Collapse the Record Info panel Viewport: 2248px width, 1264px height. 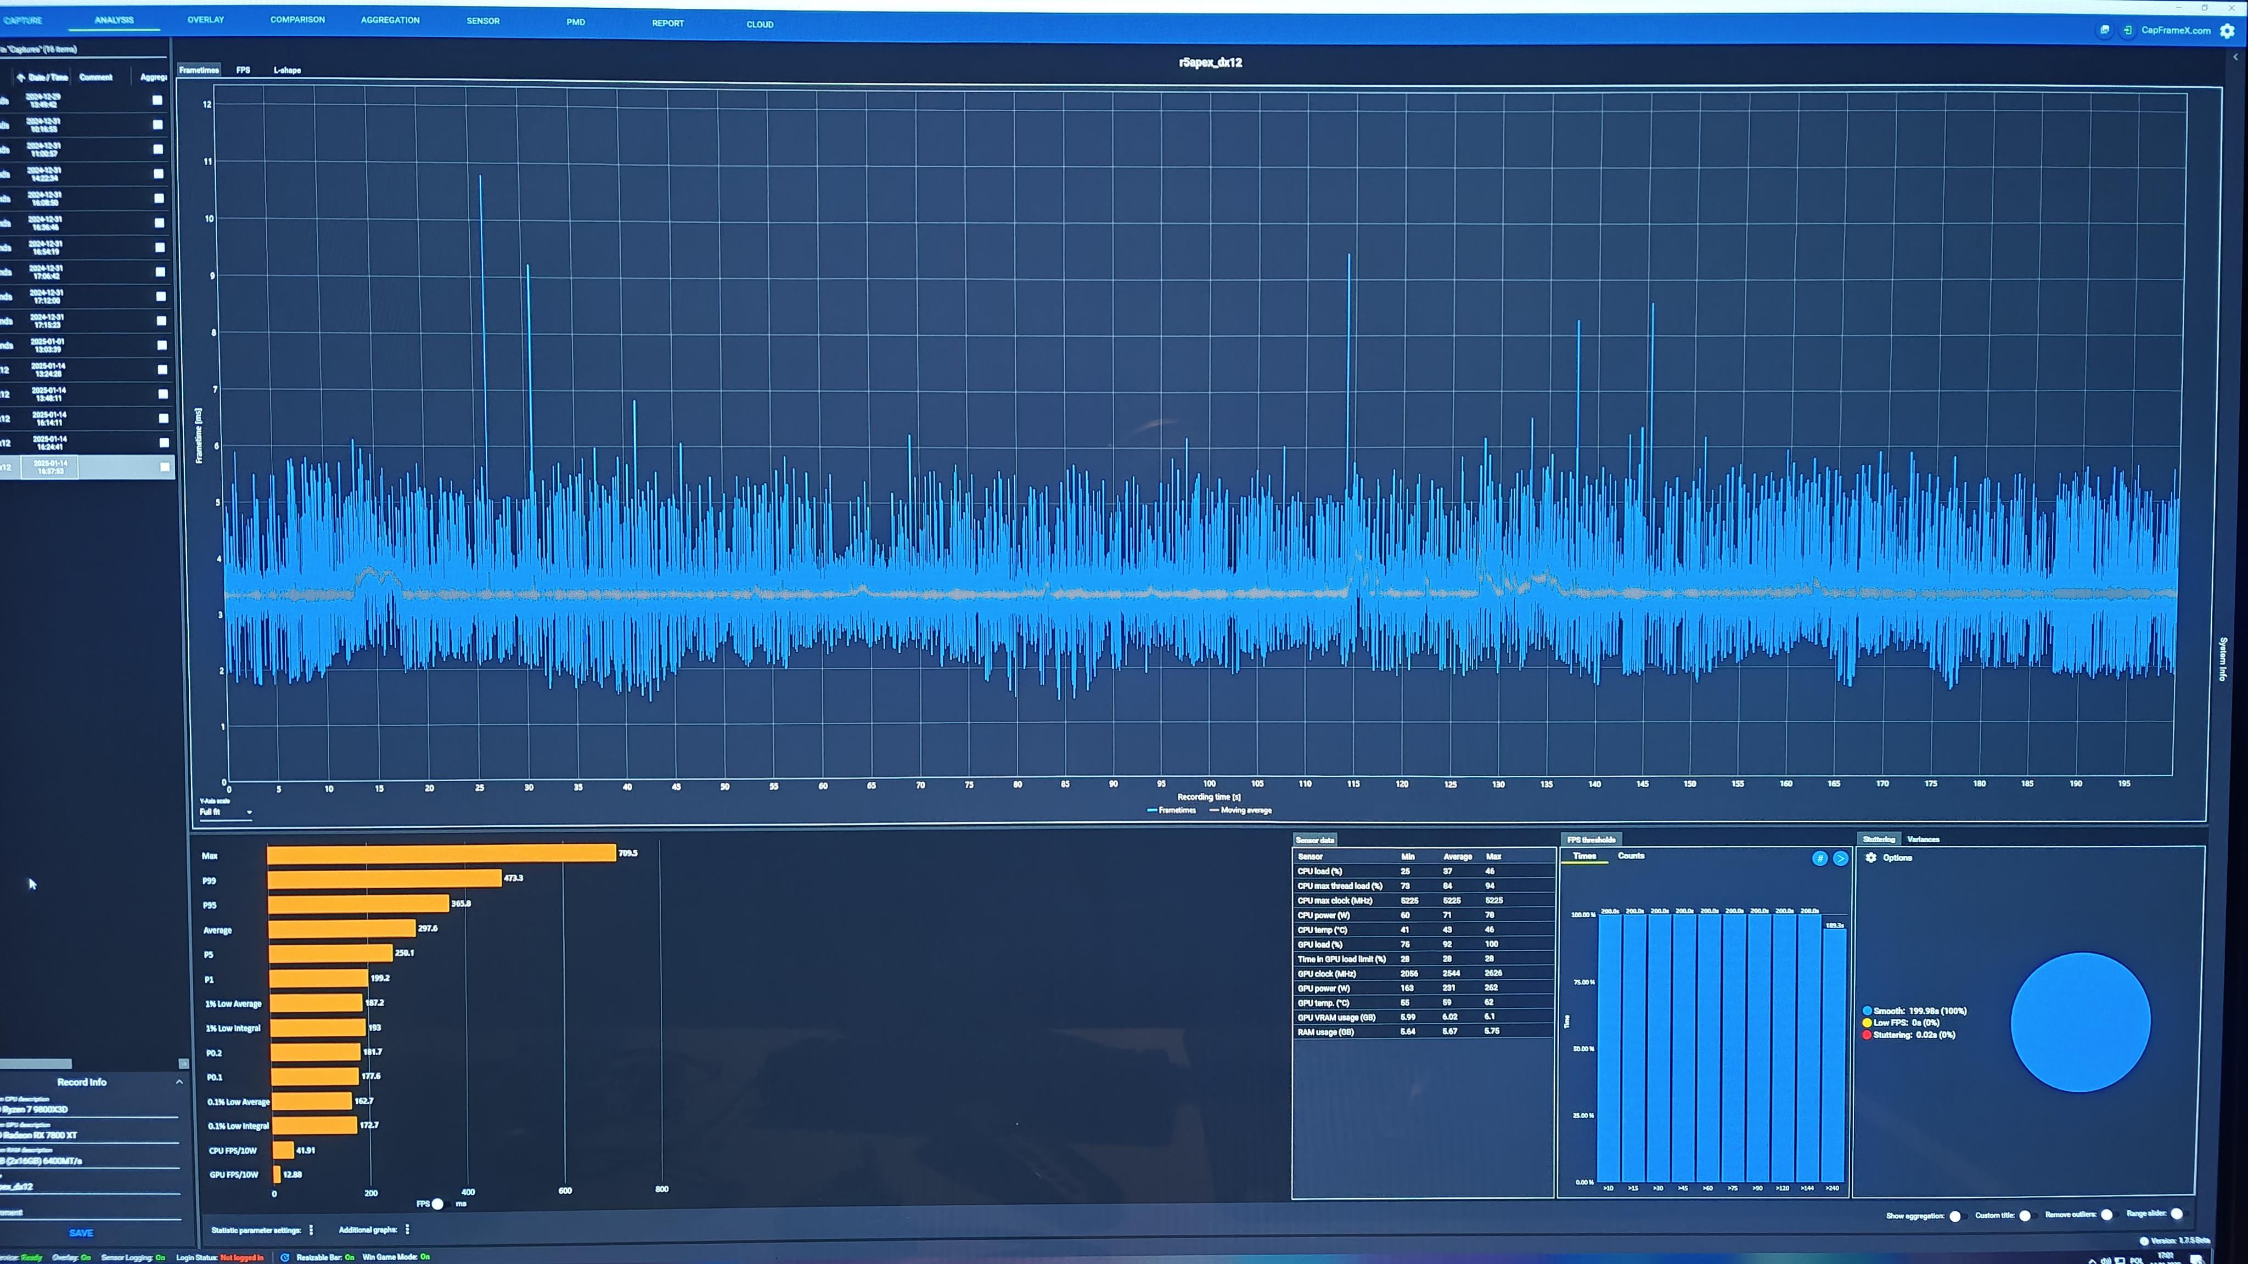(x=179, y=1082)
